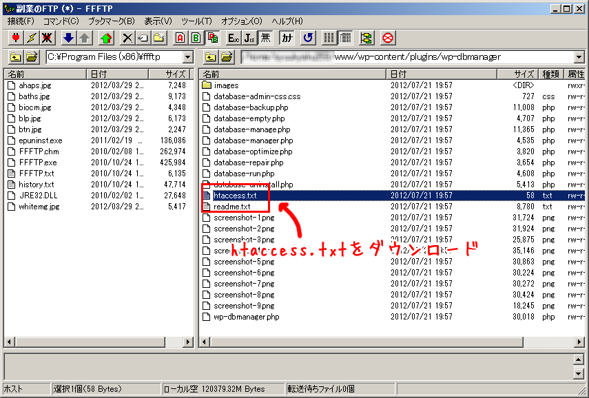
Task: Expand the remote path dropdown
Action: (579, 57)
